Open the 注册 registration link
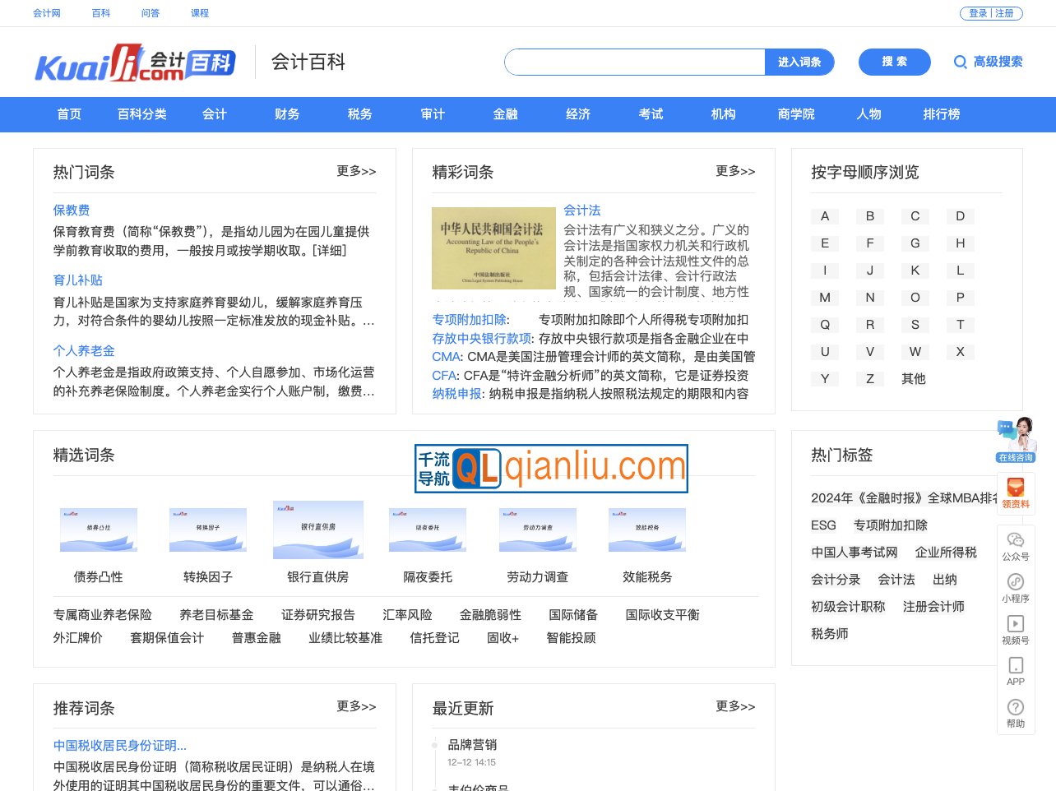The image size is (1056, 791). 1004,13
